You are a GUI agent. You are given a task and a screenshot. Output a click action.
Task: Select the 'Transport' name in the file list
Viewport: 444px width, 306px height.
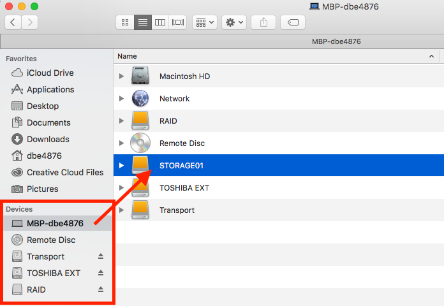point(177,210)
